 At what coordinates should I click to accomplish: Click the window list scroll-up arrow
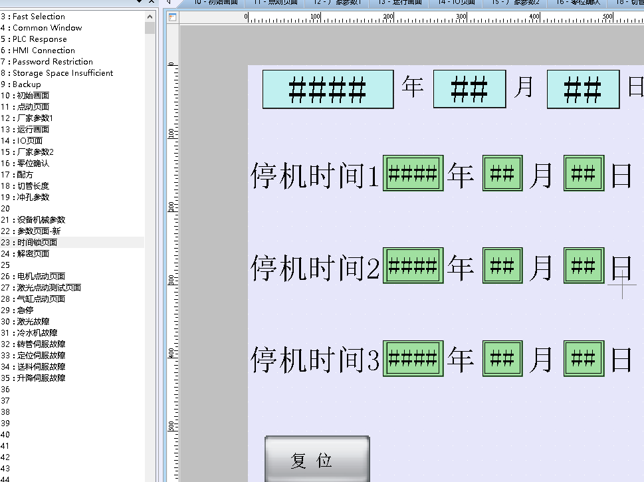tap(150, 17)
